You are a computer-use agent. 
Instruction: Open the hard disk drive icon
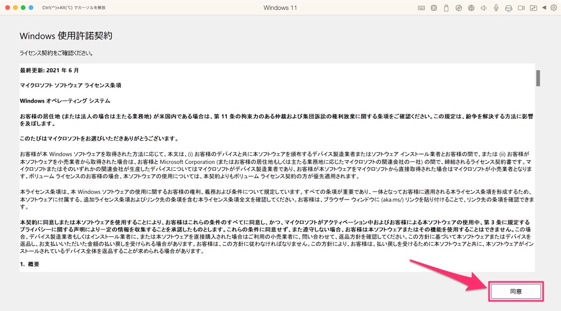(x=508, y=8)
